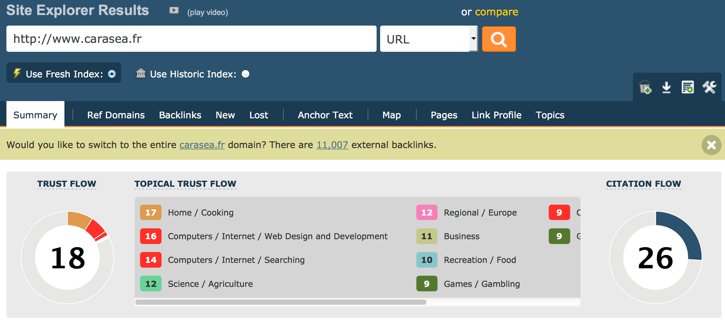The width and height of the screenshot is (725, 323).
Task: Open the (play video) link
Action: pos(208,12)
